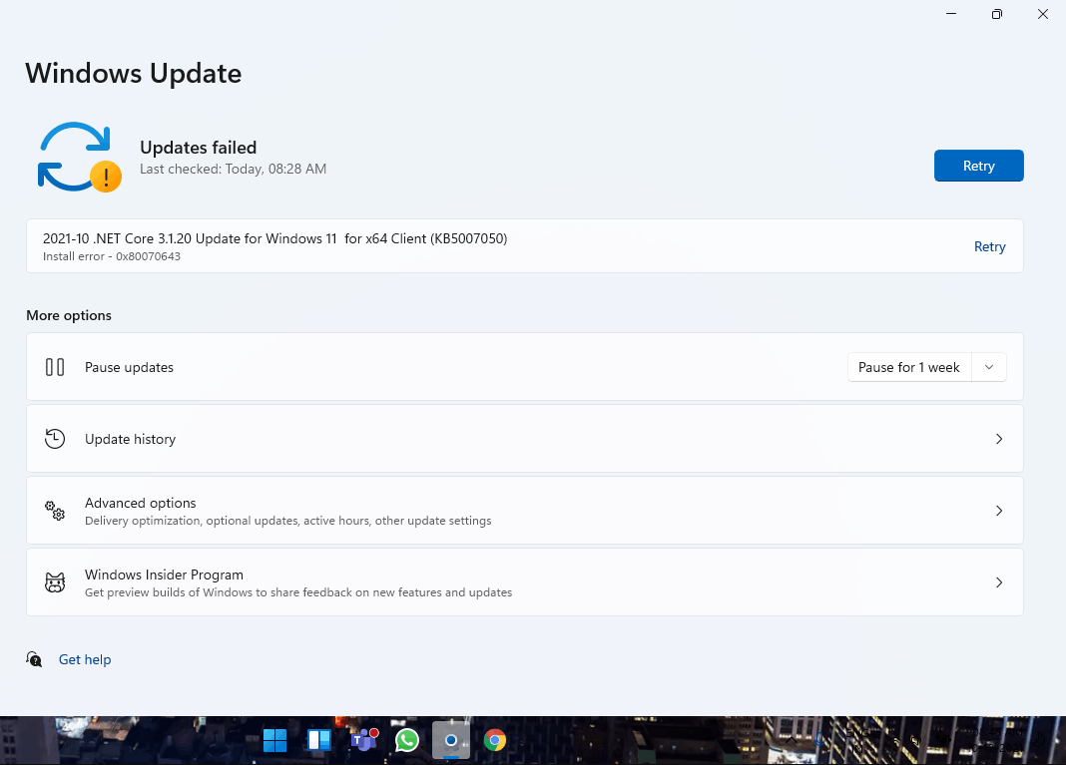
Task: Click the Pause updates icon
Action: [55, 367]
